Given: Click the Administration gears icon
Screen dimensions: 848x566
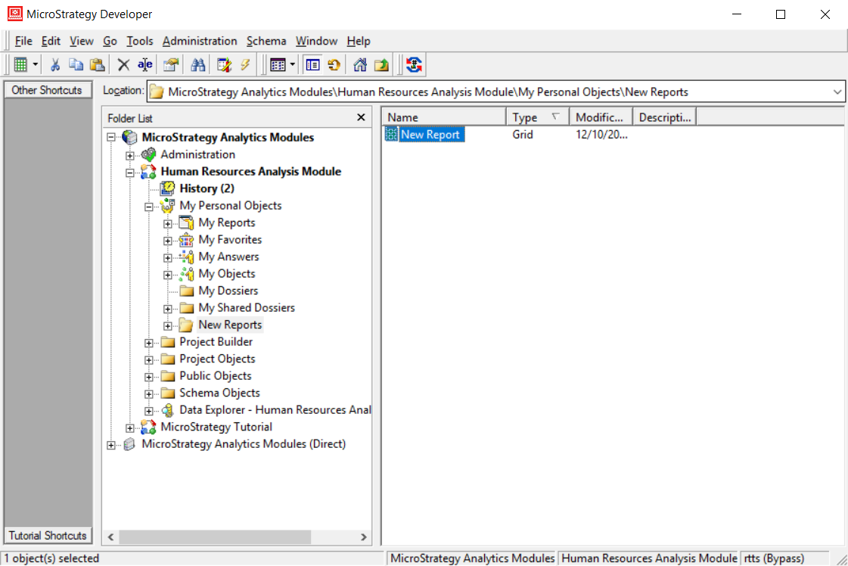Looking at the screenshot, I should 148,154.
